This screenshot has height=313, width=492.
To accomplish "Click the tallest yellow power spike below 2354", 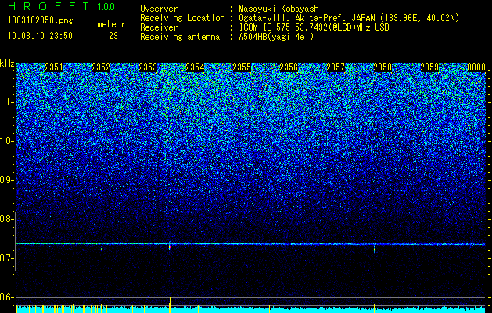I will (x=170, y=305).
